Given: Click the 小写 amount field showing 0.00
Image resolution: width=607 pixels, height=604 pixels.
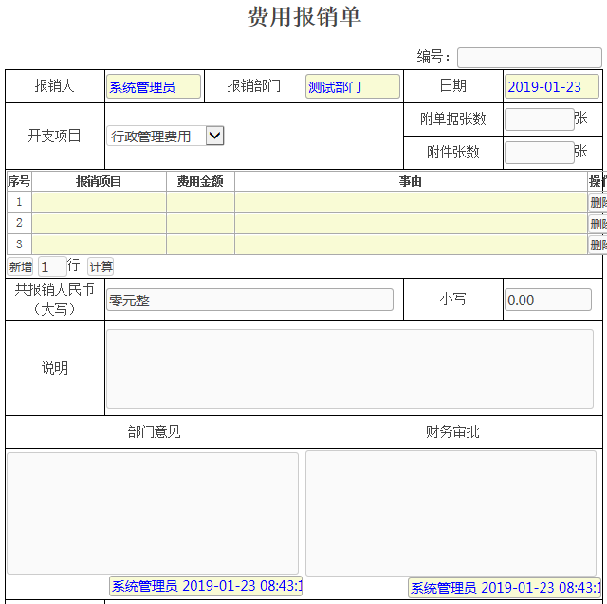Looking at the screenshot, I should click(548, 300).
